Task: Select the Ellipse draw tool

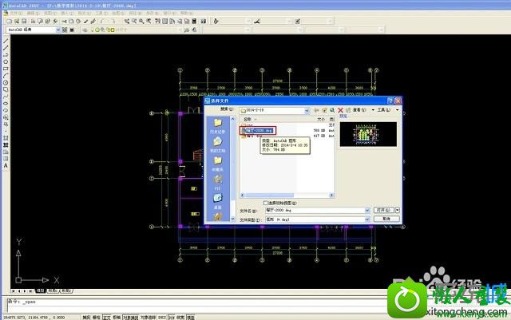Action: 6,103
